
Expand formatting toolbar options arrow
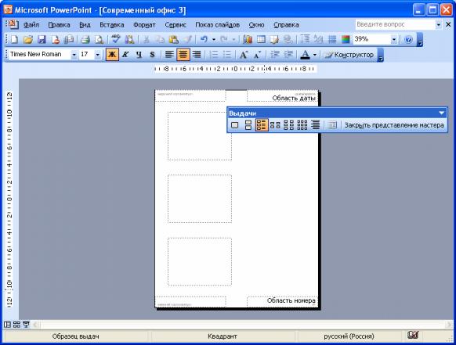381,56
